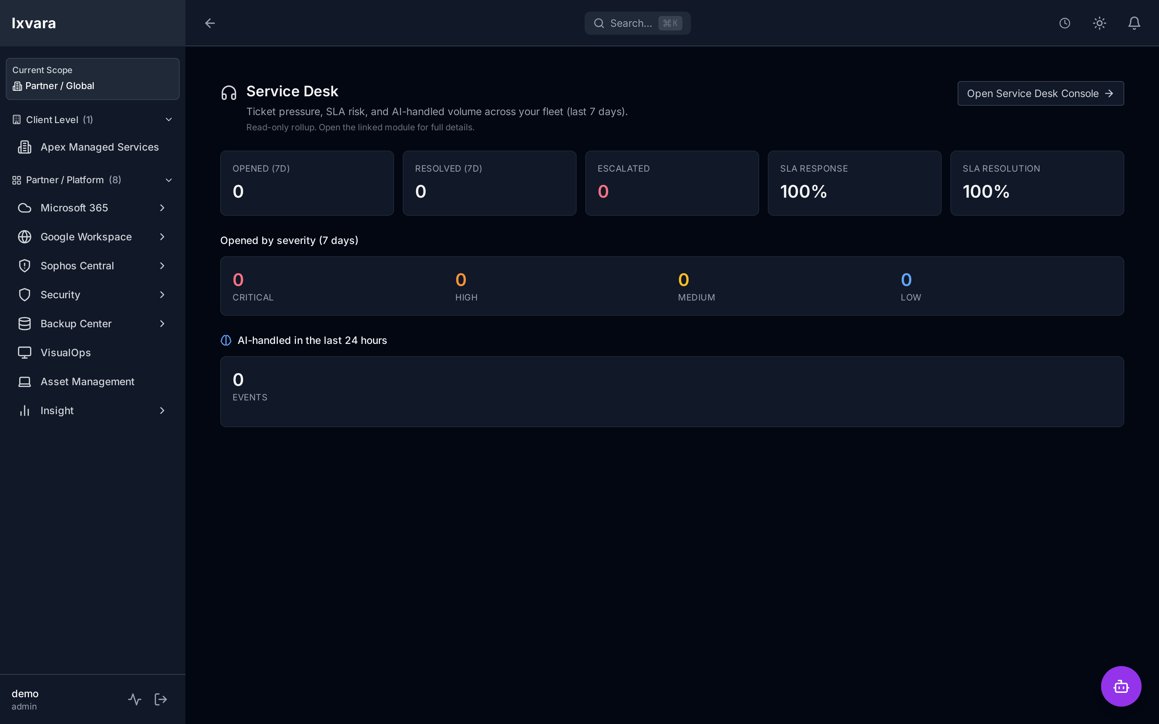
Task: Open the VisualOps menu item
Action: pos(92,353)
